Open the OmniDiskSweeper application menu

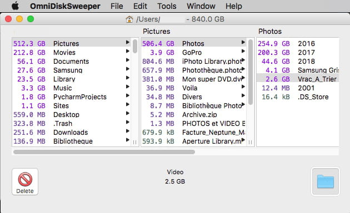pyautogui.click(x=65, y=6)
